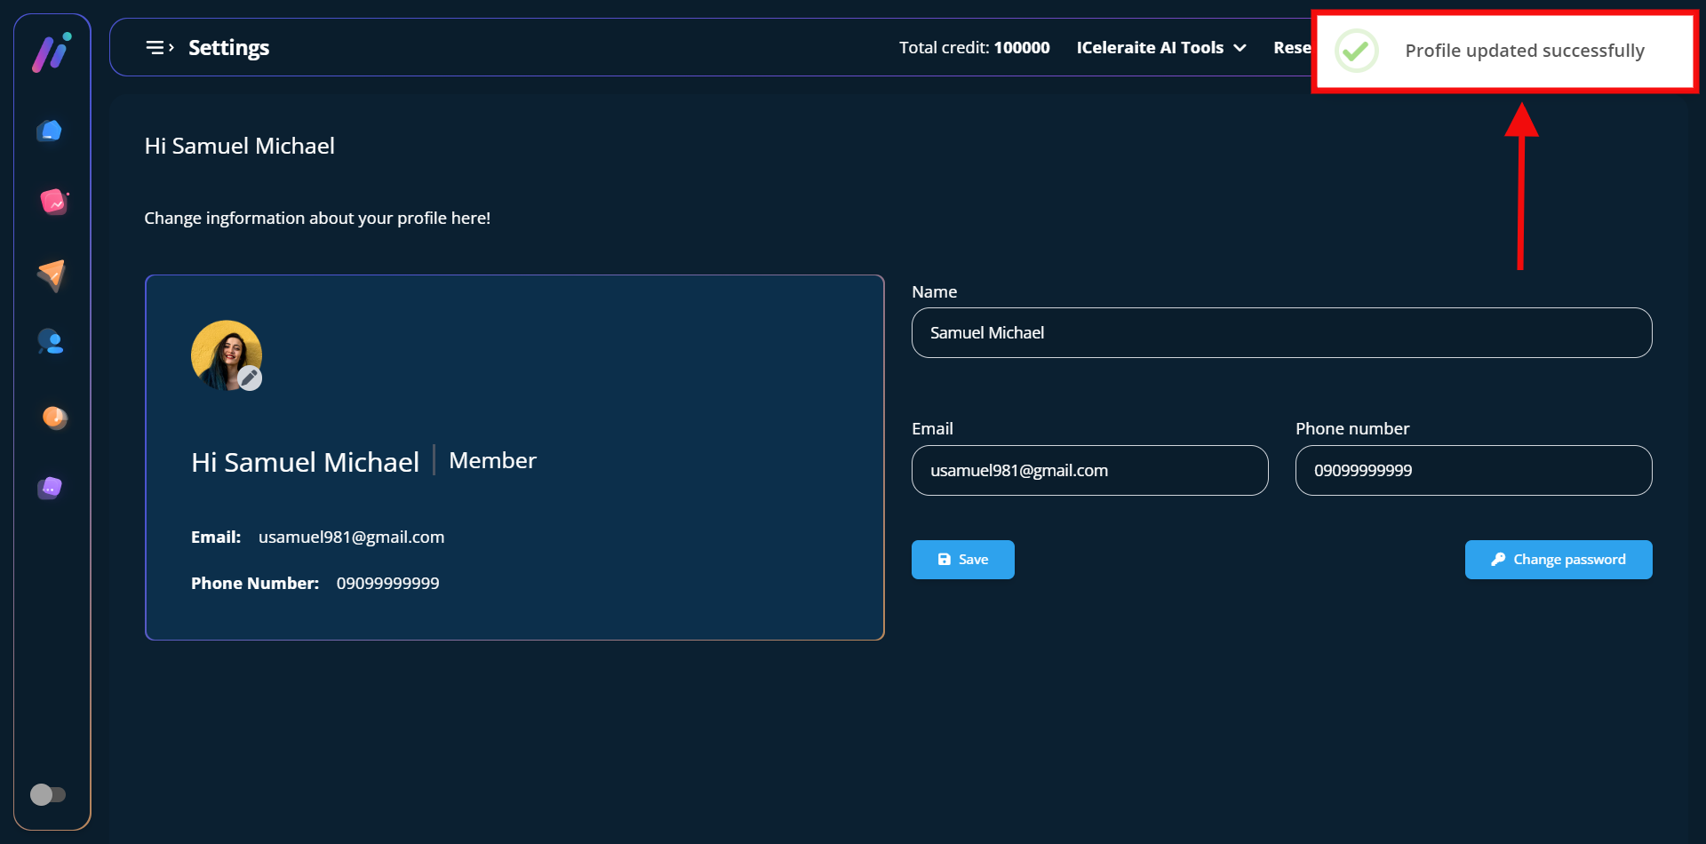The height and width of the screenshot is (844, 1706).
Task: Focus the Email input field
Action: (1089, 471)
